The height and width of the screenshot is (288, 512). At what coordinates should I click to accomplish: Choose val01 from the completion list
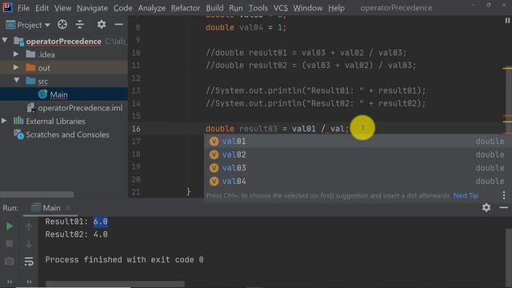pyautogui.click(x=358, y=142)
